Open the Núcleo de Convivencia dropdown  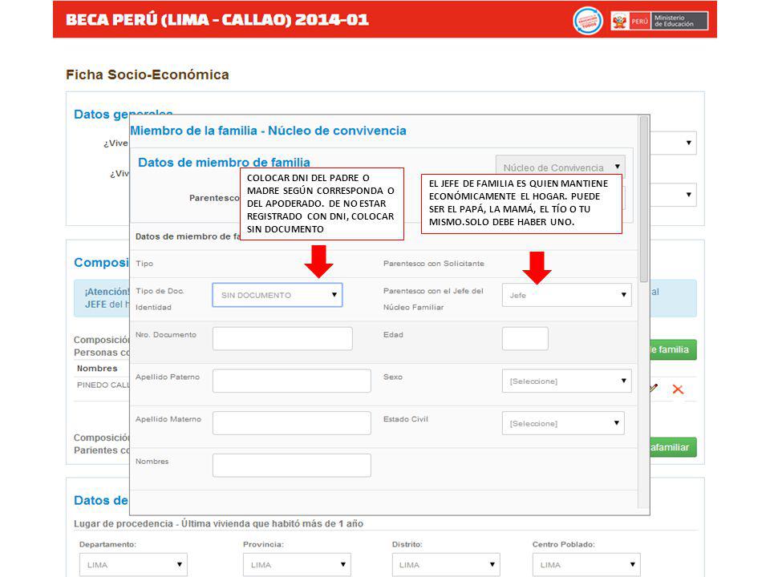point(561,167)
